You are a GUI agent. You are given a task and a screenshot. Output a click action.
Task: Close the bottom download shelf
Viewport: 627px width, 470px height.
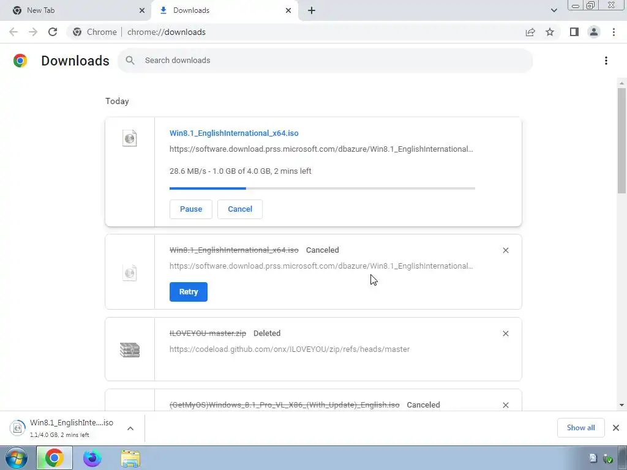pyautogui.click(x=616, y=428)
